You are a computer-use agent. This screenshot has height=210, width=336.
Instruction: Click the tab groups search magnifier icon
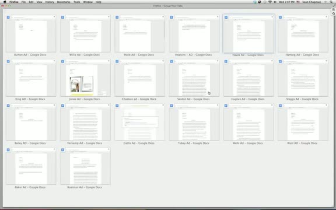click(334, 13)
